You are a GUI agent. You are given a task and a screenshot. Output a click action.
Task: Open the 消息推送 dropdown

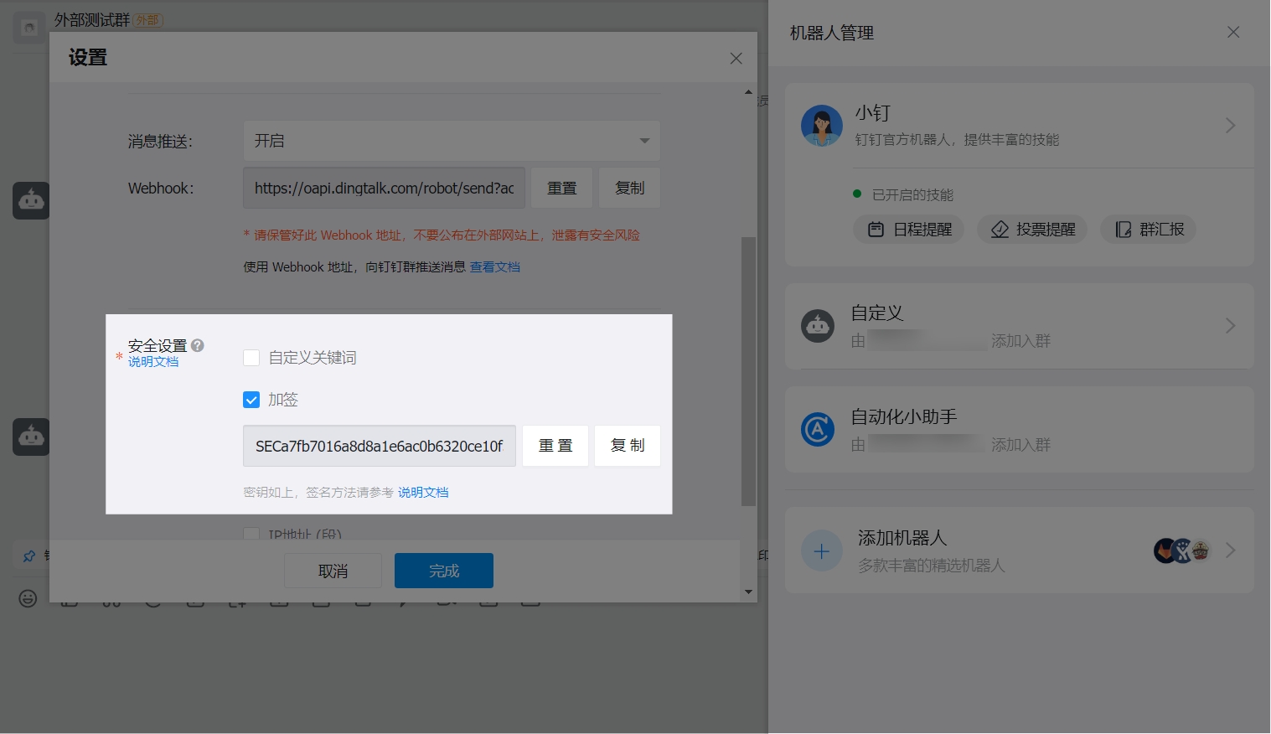click(x=452, y=141)
